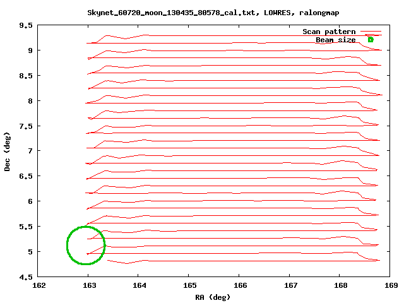Click the y-axis tick label 7
Image resolution: width=404 pixels, height=303 pixels.
(31, 151)
